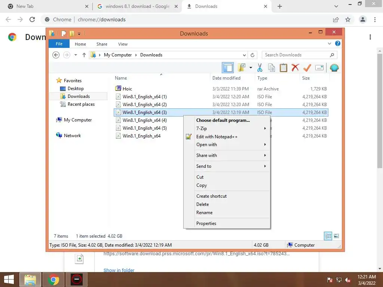This screenshot has width=383, height=287.
Task: Select file Win8.1_English_x64 (1)
Action: click(145, 97)
